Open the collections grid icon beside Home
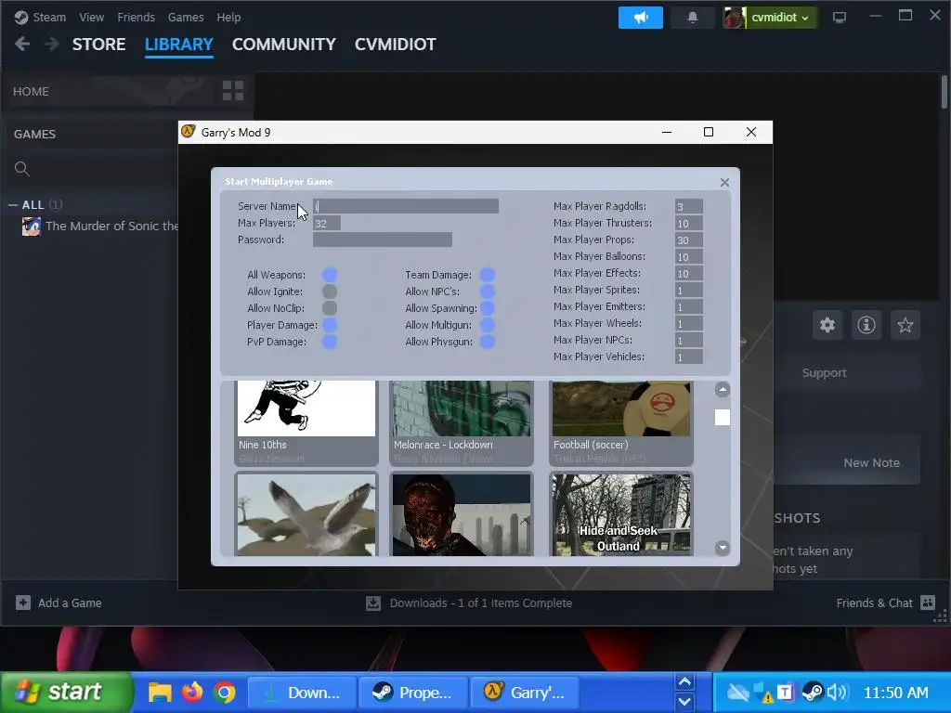 click(233, 91)
